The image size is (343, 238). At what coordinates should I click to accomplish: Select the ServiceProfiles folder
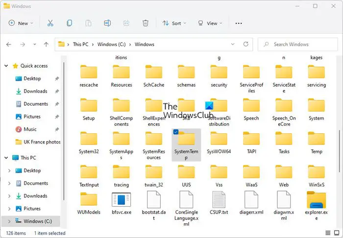tap(251, 79)
